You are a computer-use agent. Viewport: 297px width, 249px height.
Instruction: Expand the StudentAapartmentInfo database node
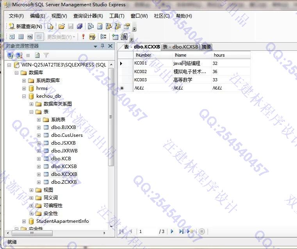point(24,221)
